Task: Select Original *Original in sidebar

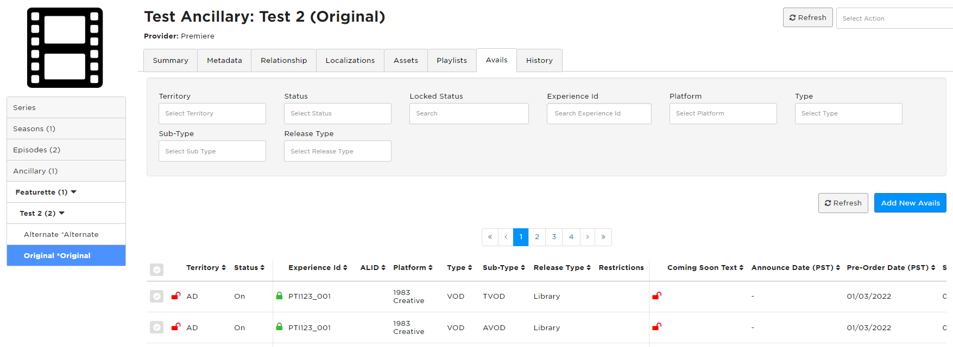Action: click(66, 255)
